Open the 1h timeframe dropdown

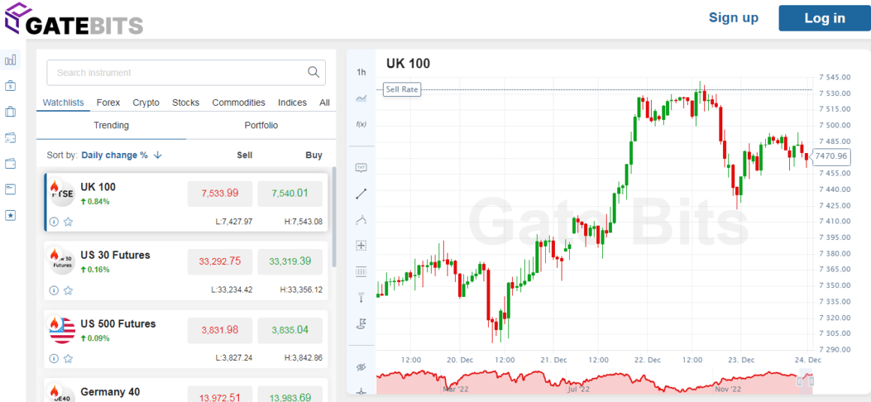361,72
